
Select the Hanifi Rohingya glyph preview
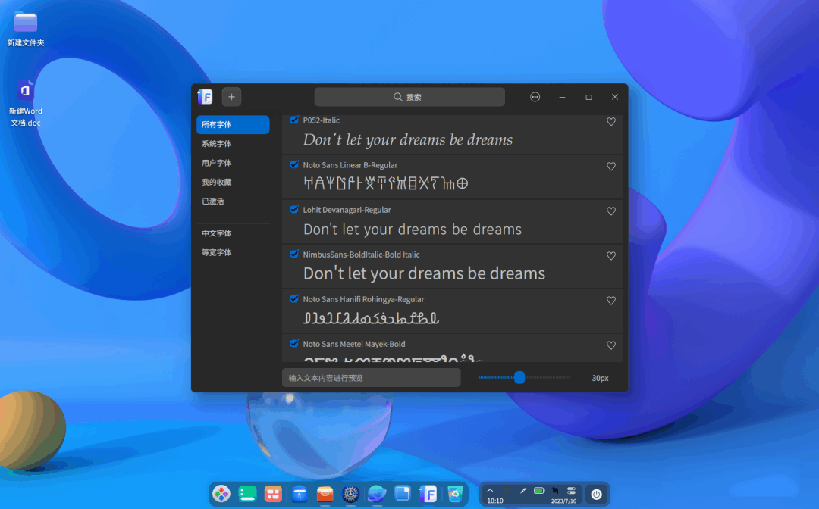tap(371, 317)
